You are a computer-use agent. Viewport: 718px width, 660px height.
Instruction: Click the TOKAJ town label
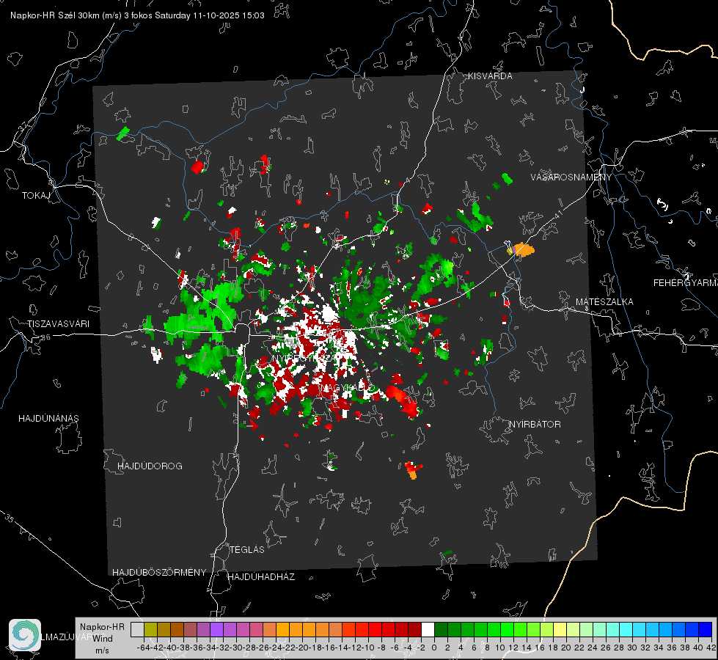tap(36, 196)
